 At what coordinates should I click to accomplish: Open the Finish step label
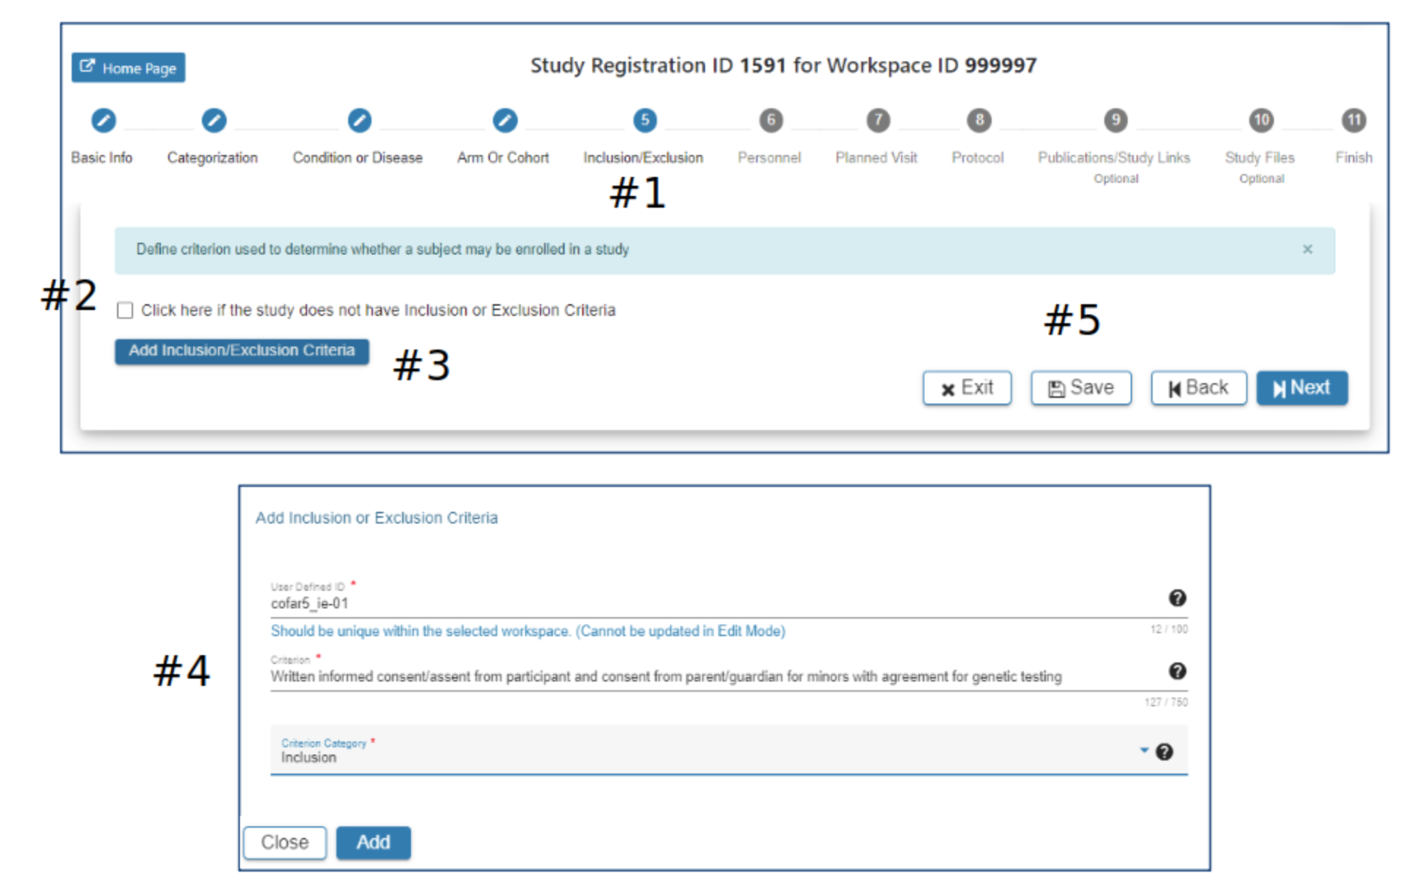tap(1354, 158)
